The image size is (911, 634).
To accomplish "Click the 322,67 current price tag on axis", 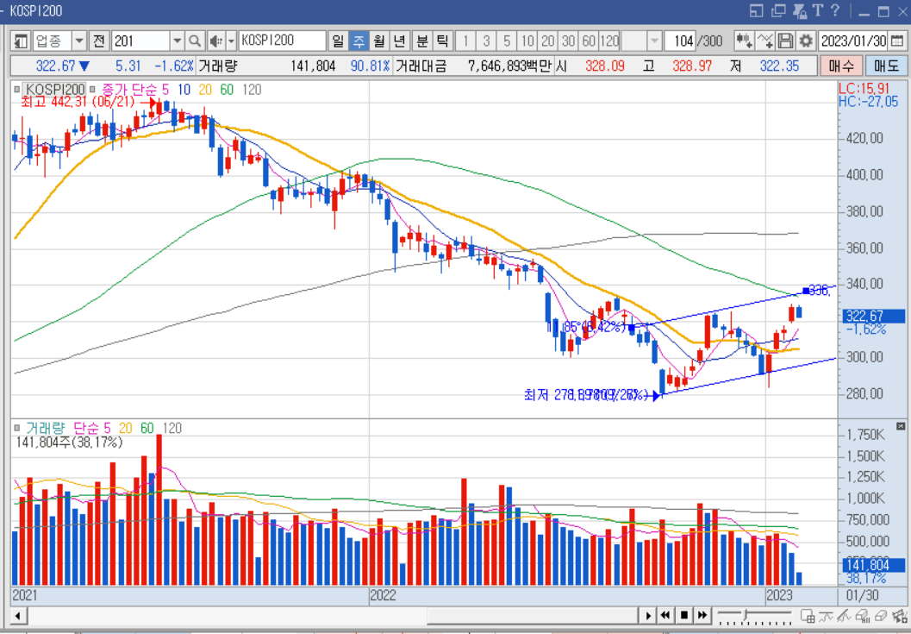I will point(872,316).
